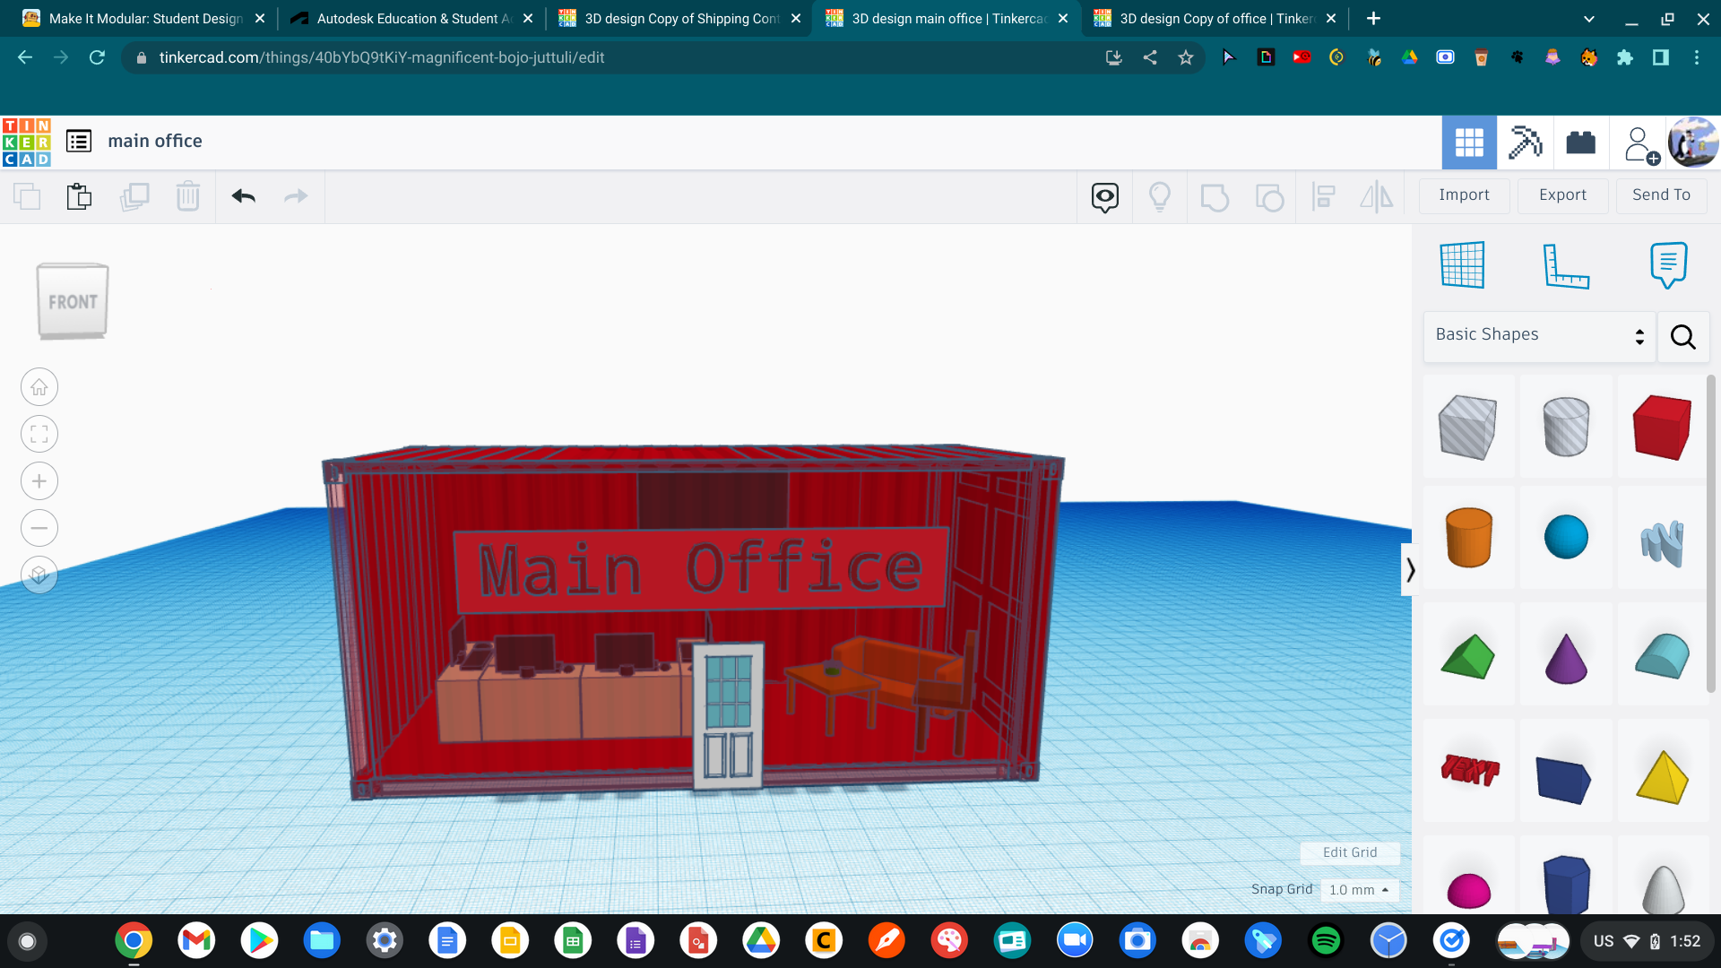Screen dimensions: 1721x968
Task: Toggle the view notes eye icon
Action: (1105, 197)
